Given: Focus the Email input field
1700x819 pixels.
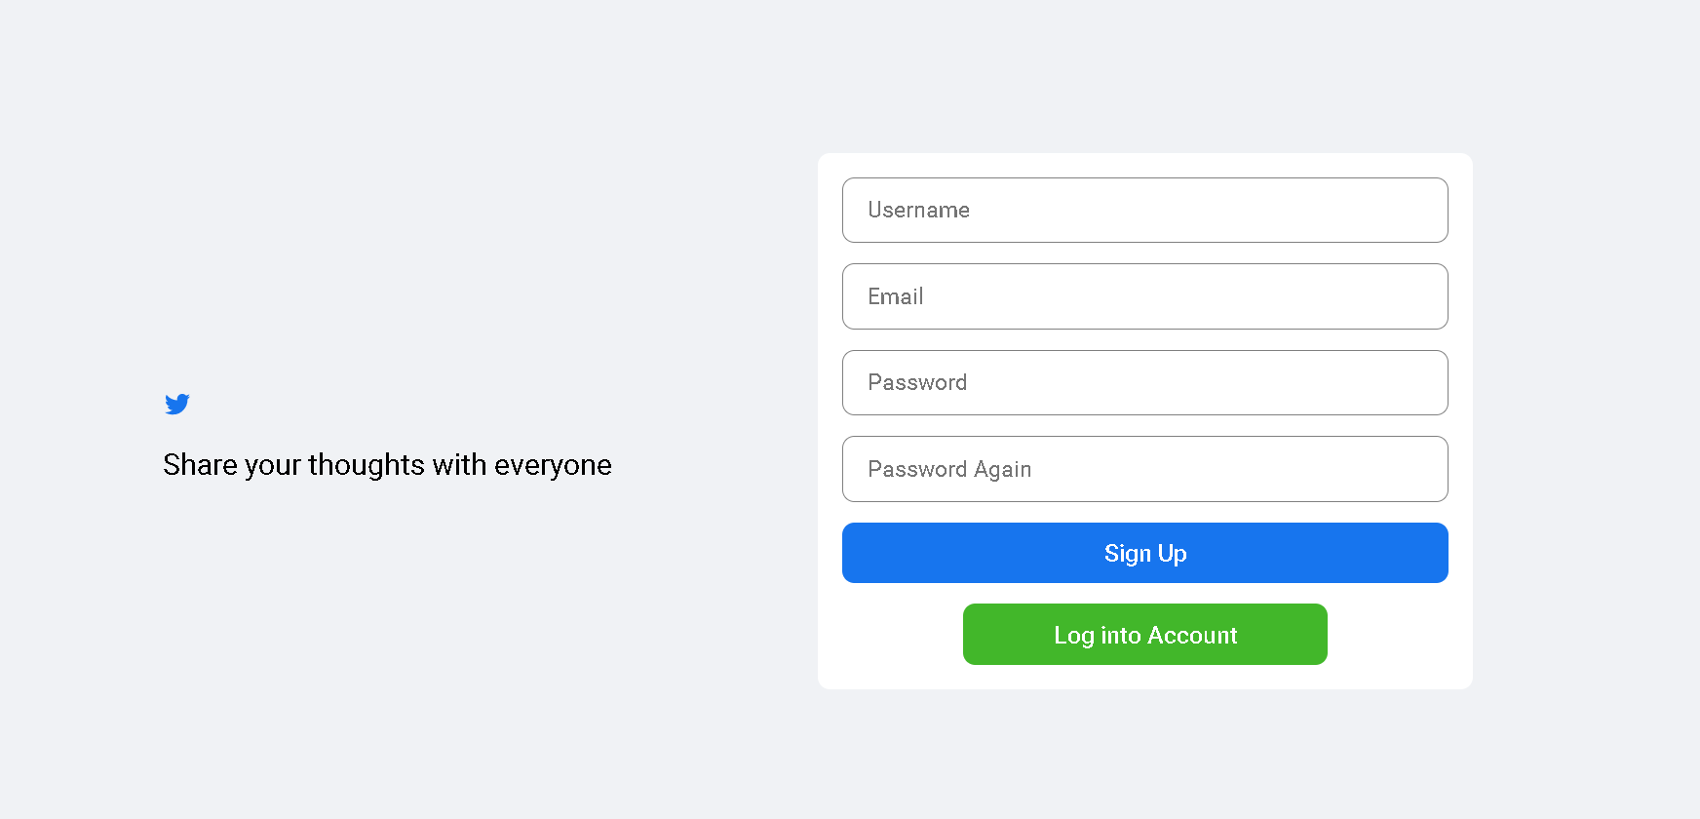Looking at the screenshot, I should pos(1144,296).
